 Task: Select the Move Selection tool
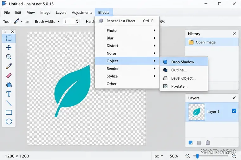pos(9,47)
